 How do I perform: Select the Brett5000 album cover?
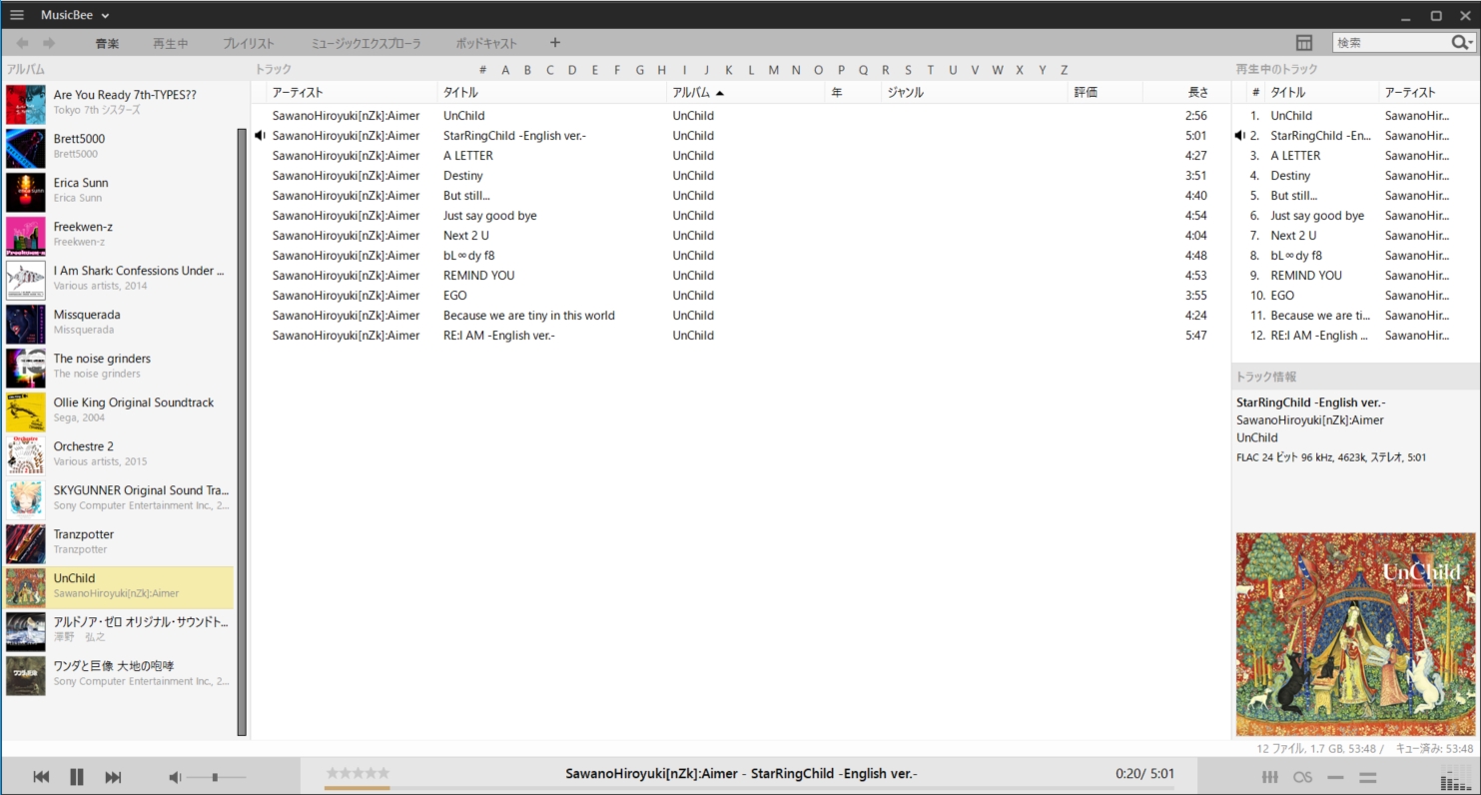click(x=26, y=149)
